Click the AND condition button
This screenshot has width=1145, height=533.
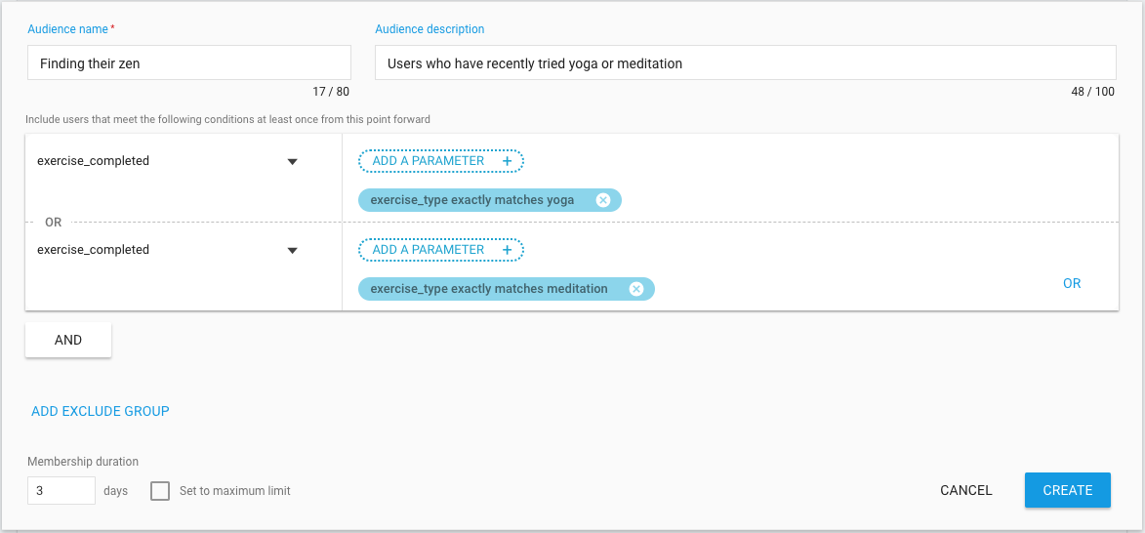click(68, 341)
